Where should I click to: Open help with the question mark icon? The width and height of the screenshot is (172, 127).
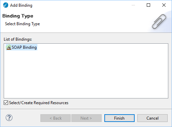[x=9, y=118]
